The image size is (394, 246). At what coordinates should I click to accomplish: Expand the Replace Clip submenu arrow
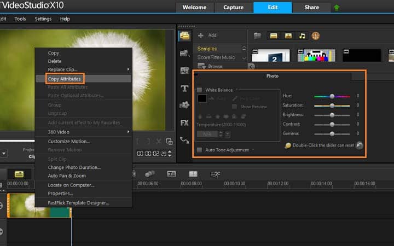pyautogui.click(x=128, y=69)
